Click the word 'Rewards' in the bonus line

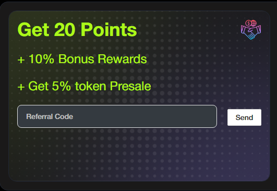(122, 59)
